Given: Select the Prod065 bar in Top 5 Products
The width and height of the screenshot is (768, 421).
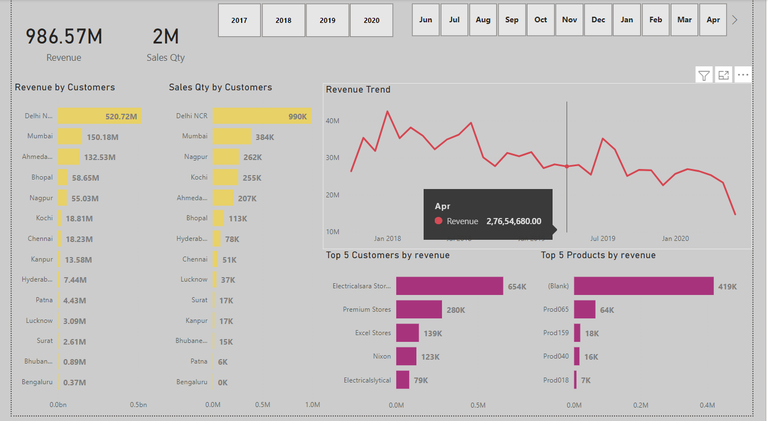Looking at the screenshot, I should [584, 309].
